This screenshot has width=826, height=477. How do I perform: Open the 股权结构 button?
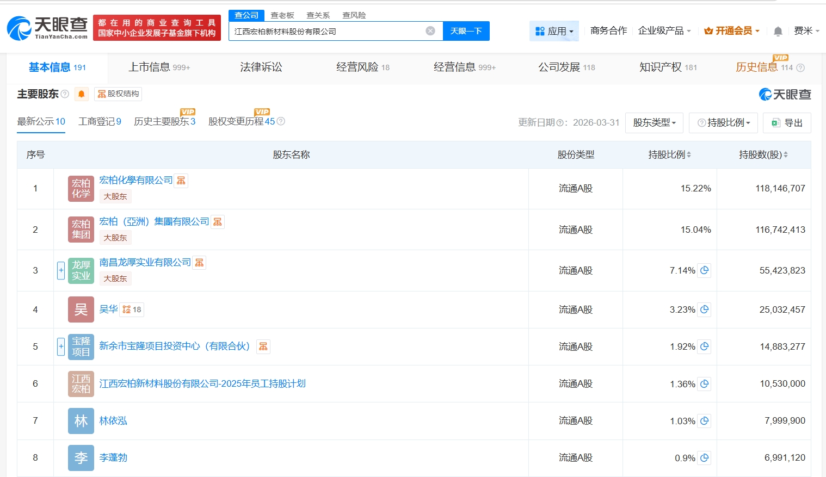pos(118,94)
